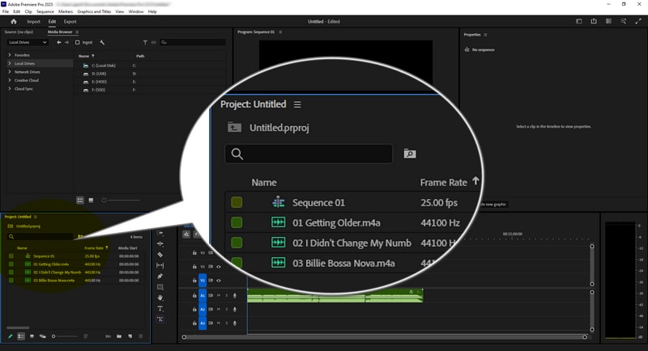Open Media Browser ingest settings wrench
The image size is (648, 351).
(x=102, y=43)
